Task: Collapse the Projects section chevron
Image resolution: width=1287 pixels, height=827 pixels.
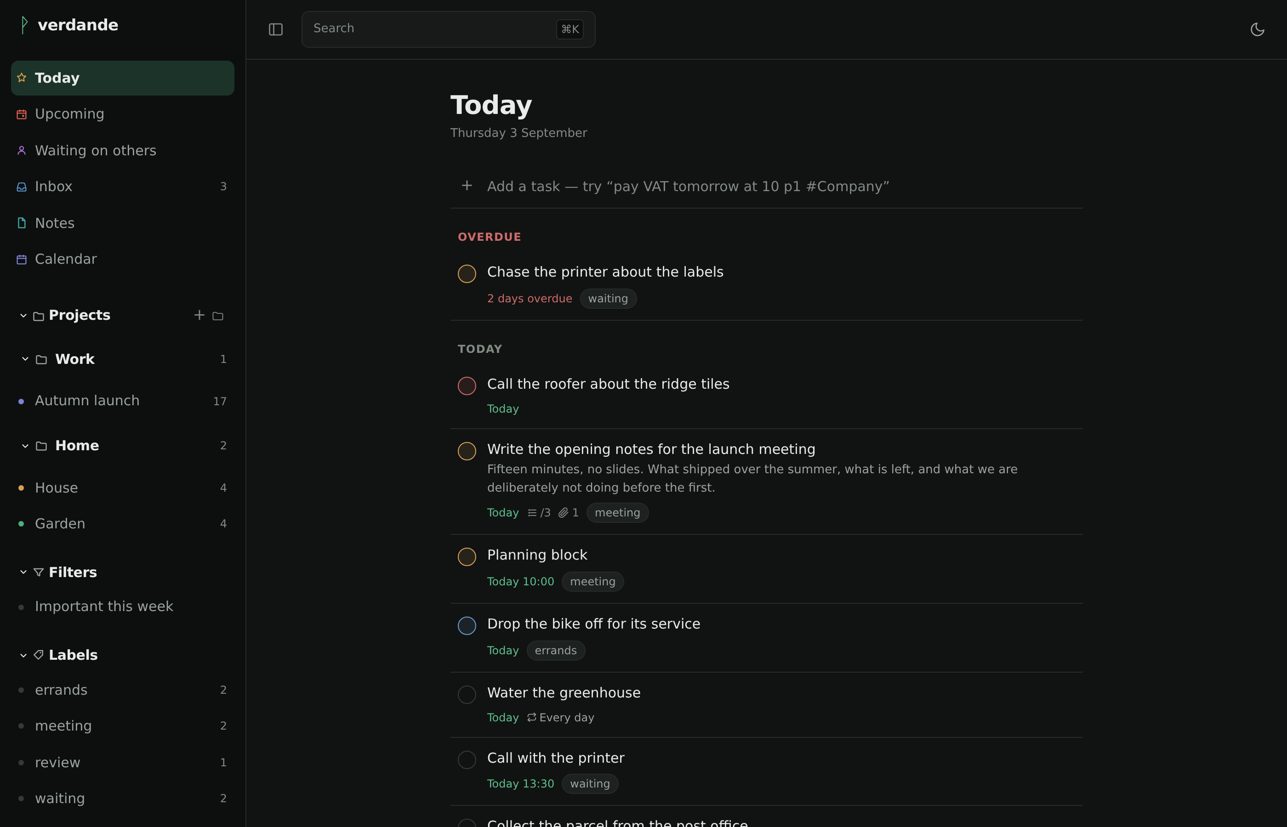Action: (23, 315)
